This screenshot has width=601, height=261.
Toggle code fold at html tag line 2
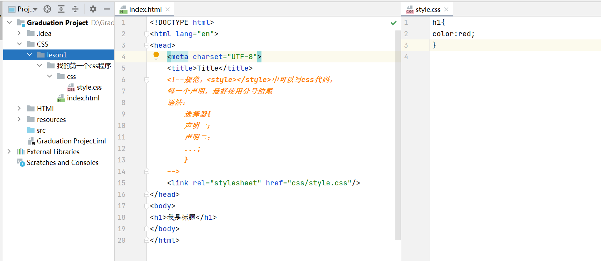tap(146, 34)
